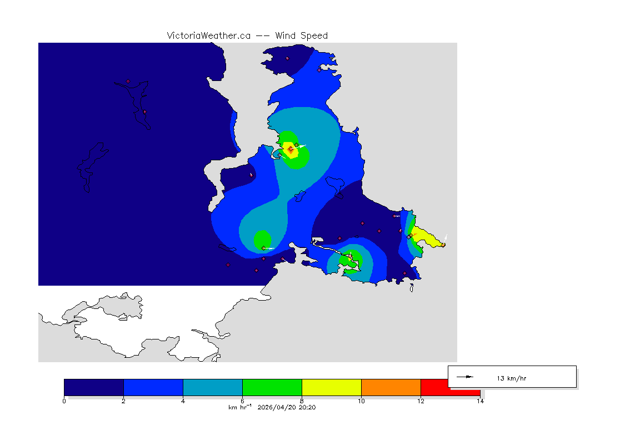This screenshot has width=640, height=426.
Task: Select the northernmost station marker on the peninsula
Action: 287,58
